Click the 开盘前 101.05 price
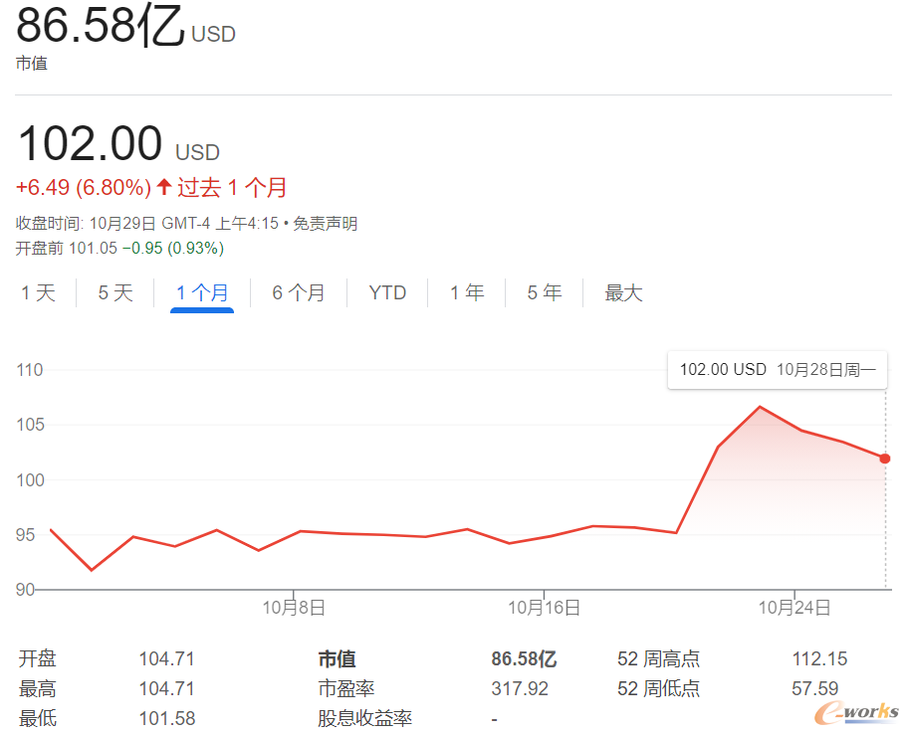 tap(66, 249)
